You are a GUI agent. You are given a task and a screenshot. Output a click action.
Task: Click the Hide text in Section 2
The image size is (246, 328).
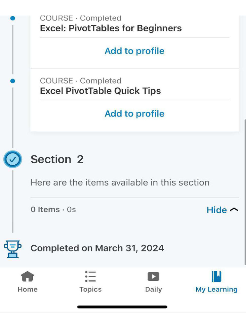click(217, 210)
